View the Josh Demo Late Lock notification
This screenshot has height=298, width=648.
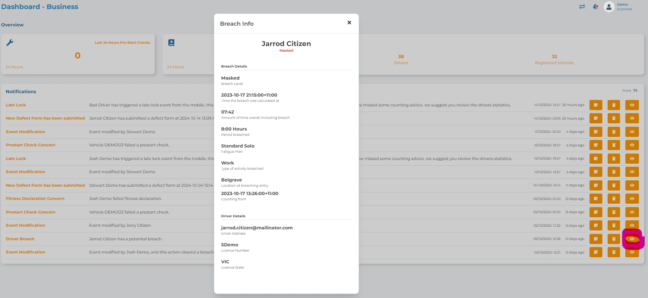click(x=632, y=158)
